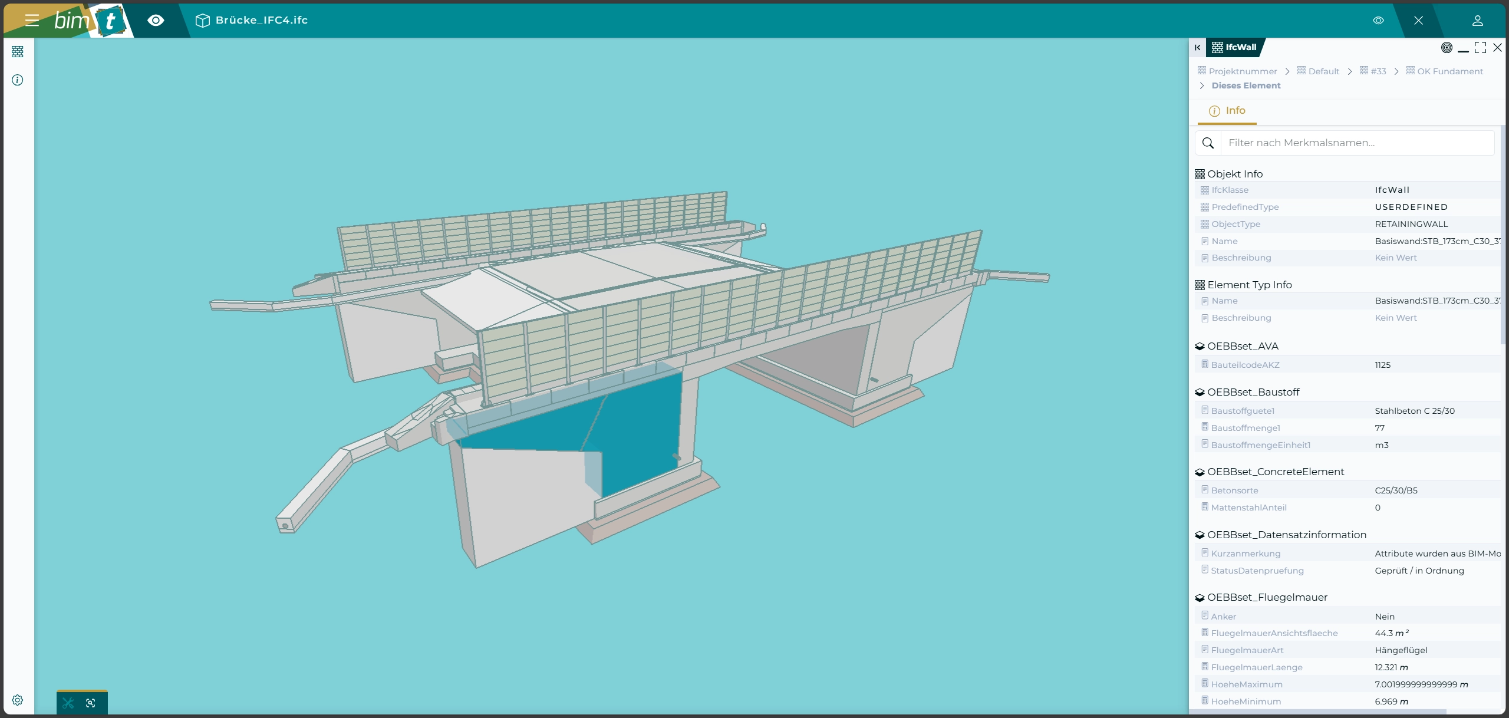Screen dimensions: 1509x718
Task: Navigate to Projektnummer breadcrumb link
Action: point(1243,71)
